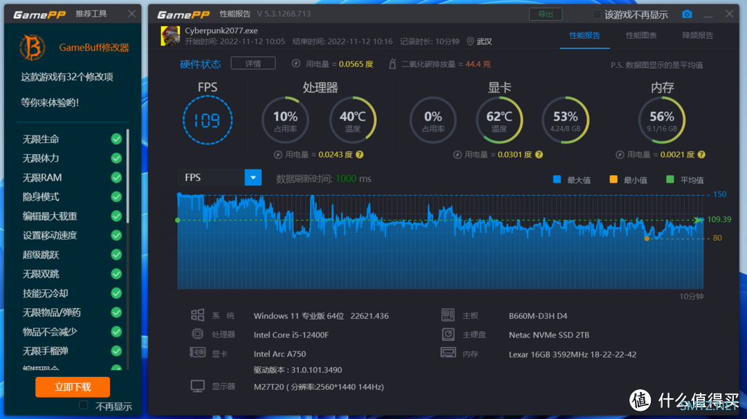Click the Intel Arc A750 text
747x419 pixels.
pyautogui.click(x=279, y=354)
